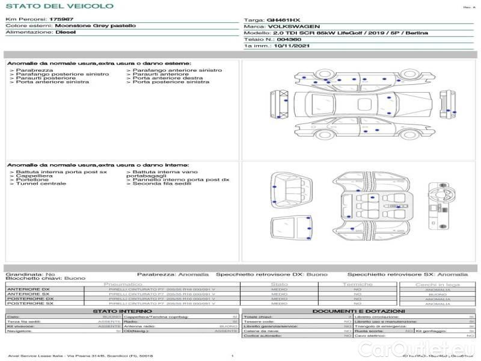Select the Marca value VOLKSWAGEN

(x=294, y=26)
